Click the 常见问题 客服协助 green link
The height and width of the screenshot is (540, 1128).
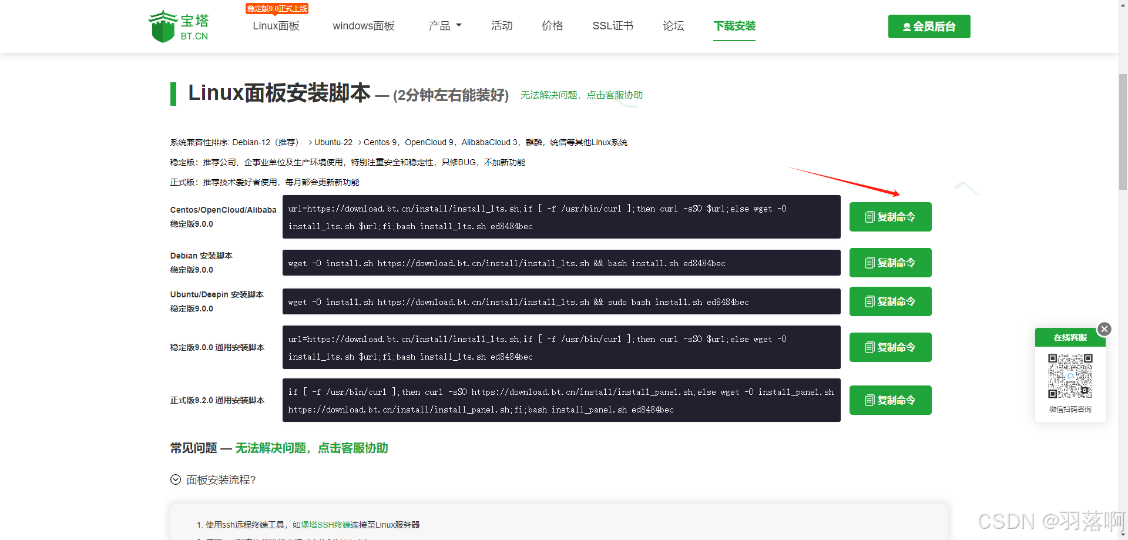coord(311,448)
